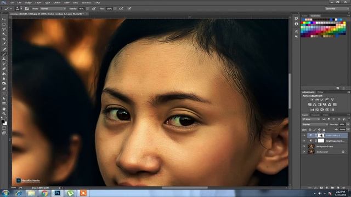Toggle lock transparent pixels
The width and height of the screenshot is (351, 197).
pos(310,130)
